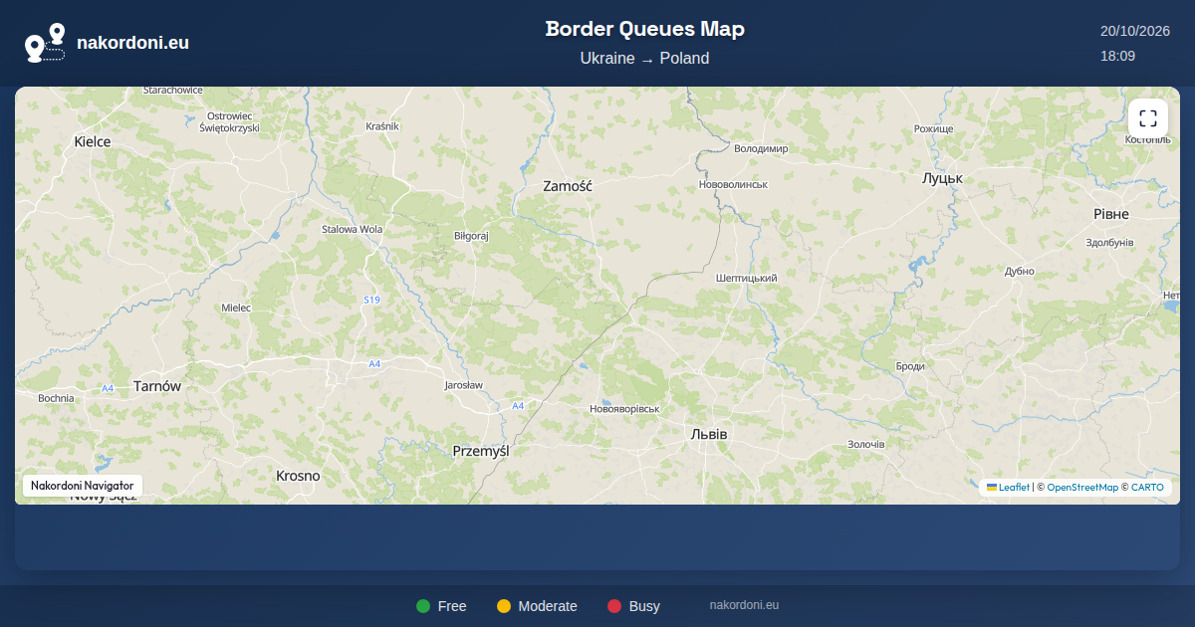Image resolution: width=1195 pixels, height=627 pixels.
Task: Click Mielec town label on map
Action: click(x=236, y=308)
